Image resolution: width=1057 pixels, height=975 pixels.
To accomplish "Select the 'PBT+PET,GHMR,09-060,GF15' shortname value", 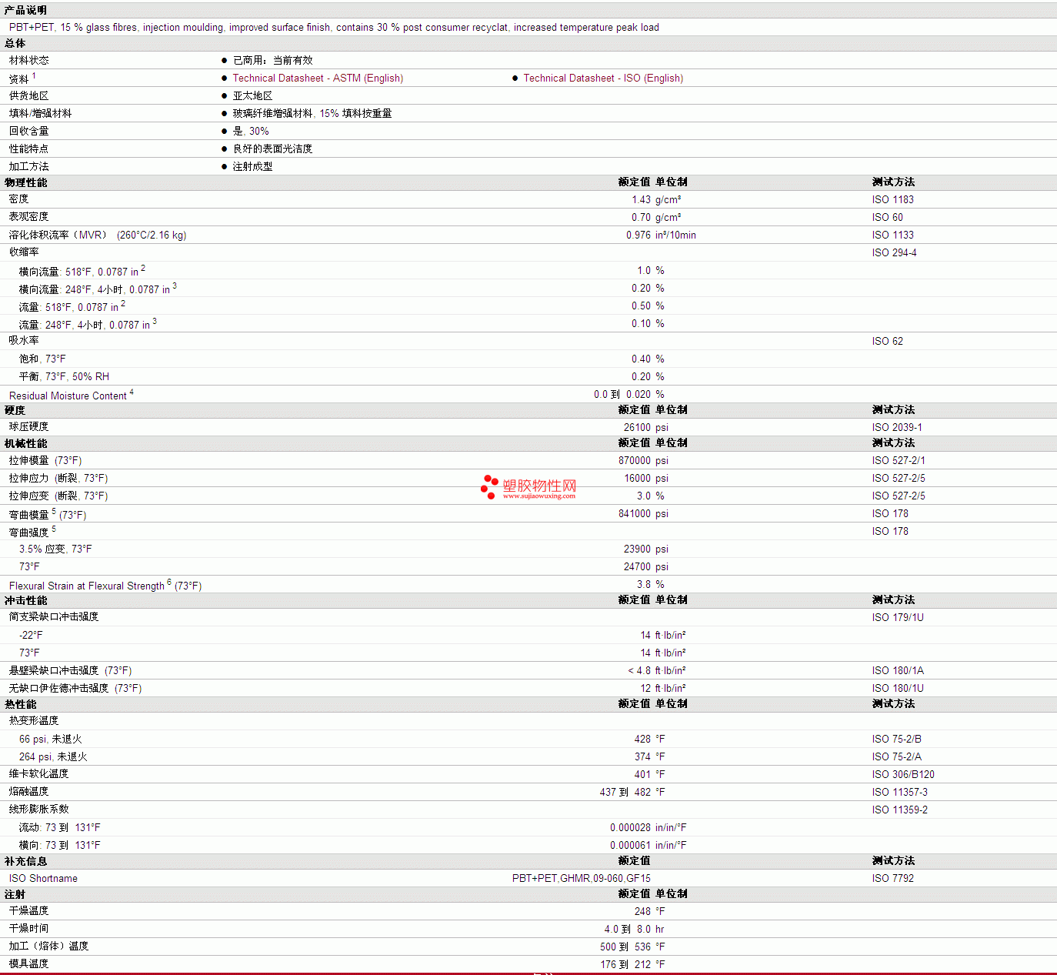I will (x=582, y=878).
